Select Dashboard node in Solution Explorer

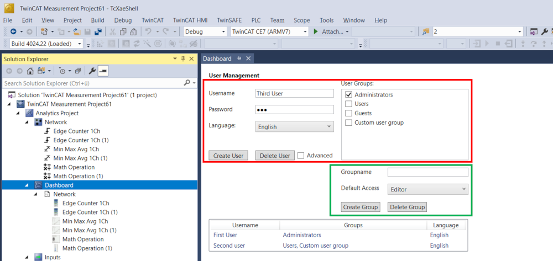tap(59, 185)
